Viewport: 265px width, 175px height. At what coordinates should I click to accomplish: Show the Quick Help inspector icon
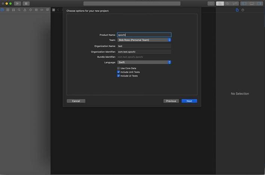tap(243, 10)
